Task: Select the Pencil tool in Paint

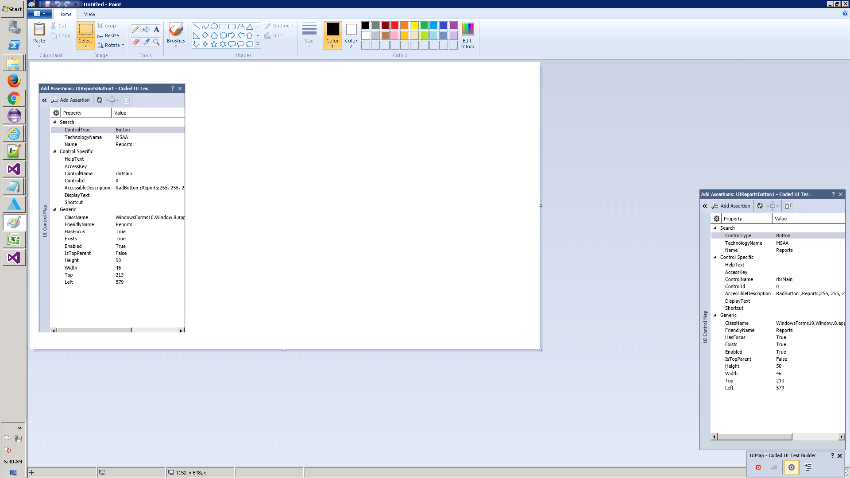Action: click(135, 30)
